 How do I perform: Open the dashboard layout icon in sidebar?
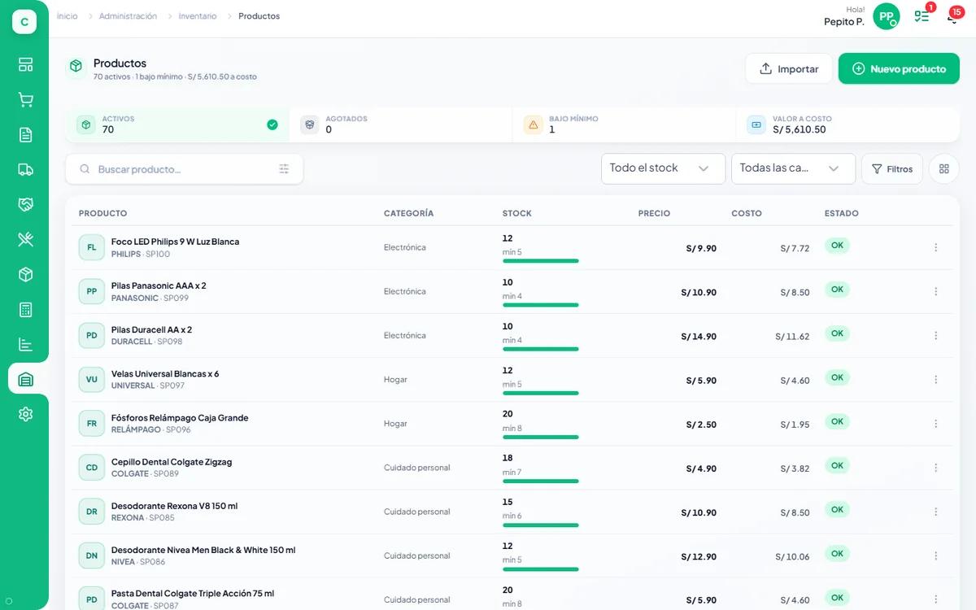click(25, 65)
